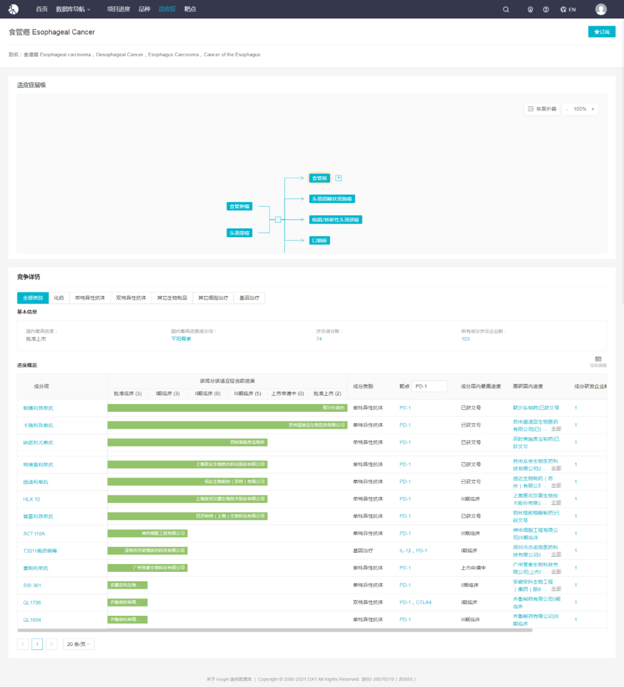The height and width of the screenshot is (687, 624).
Task: Zoom out the hierarchy chart with minus
Action: [567, 109]
